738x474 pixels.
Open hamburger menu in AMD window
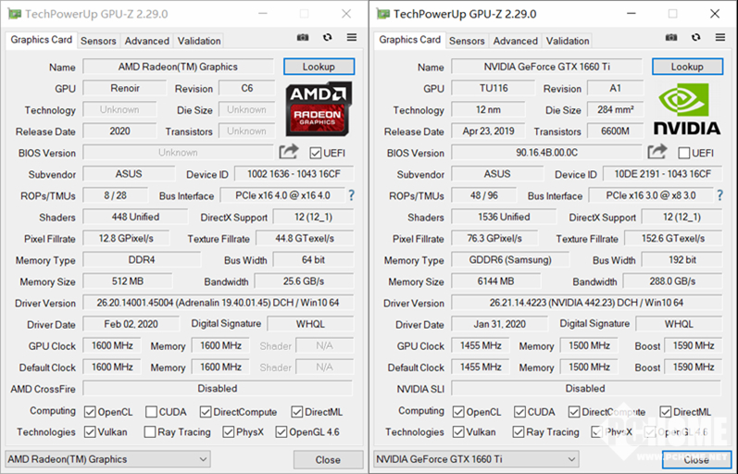click(352, 37)
